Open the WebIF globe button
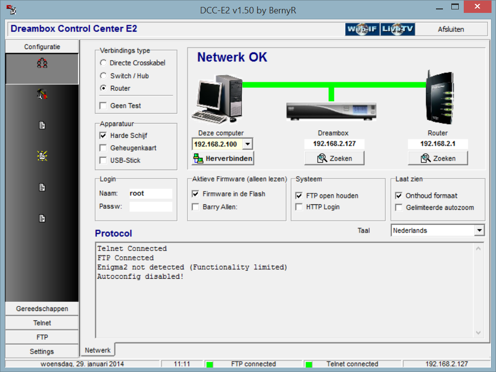 click(362, 29)
